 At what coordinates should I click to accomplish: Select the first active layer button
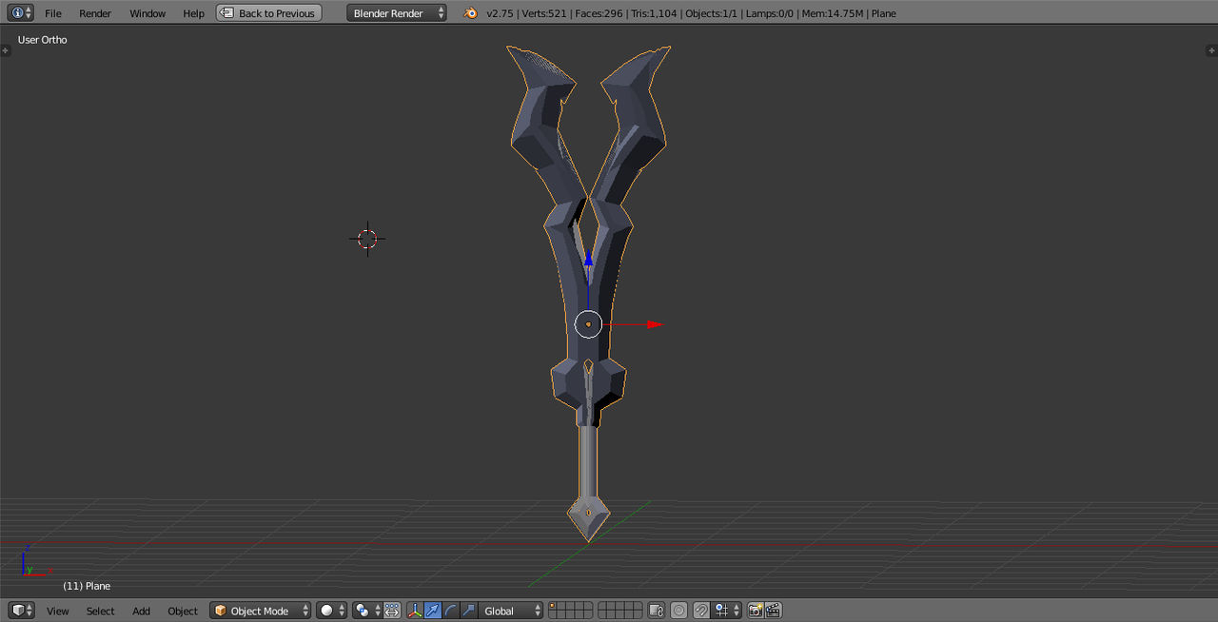click(553, 606)
